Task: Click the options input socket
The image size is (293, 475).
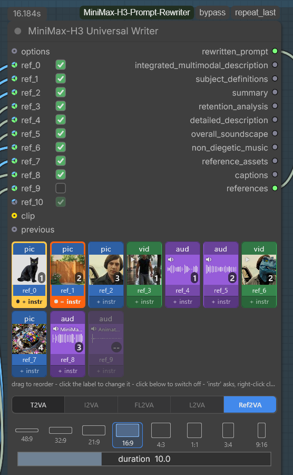Action: click(x=14, y=51)
